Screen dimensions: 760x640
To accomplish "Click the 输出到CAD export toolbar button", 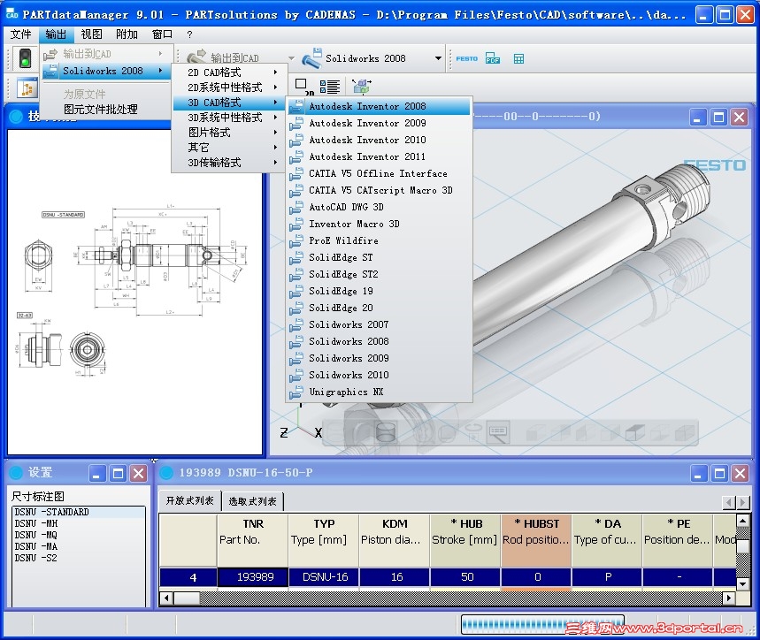I will coord(224,58).
